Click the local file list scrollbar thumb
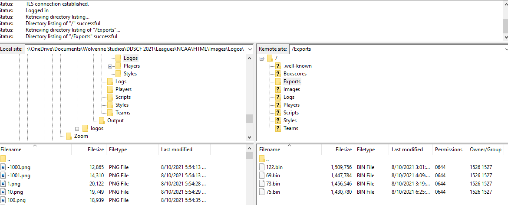 point(249,156)
